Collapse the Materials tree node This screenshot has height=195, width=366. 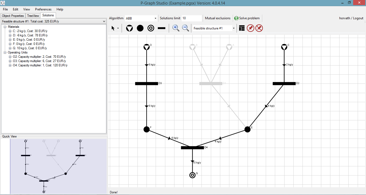pyautogui.click(x=5, y=27)
